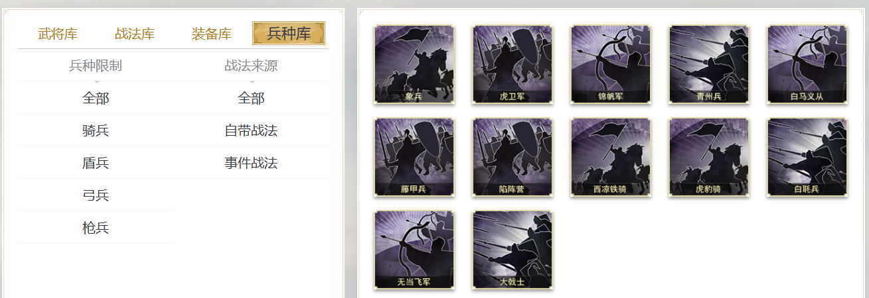Viewport: 869px width, 298px height.
Task: Switch to the 武将库 tab
Action: pyautogui.click(x=58, y=34)
